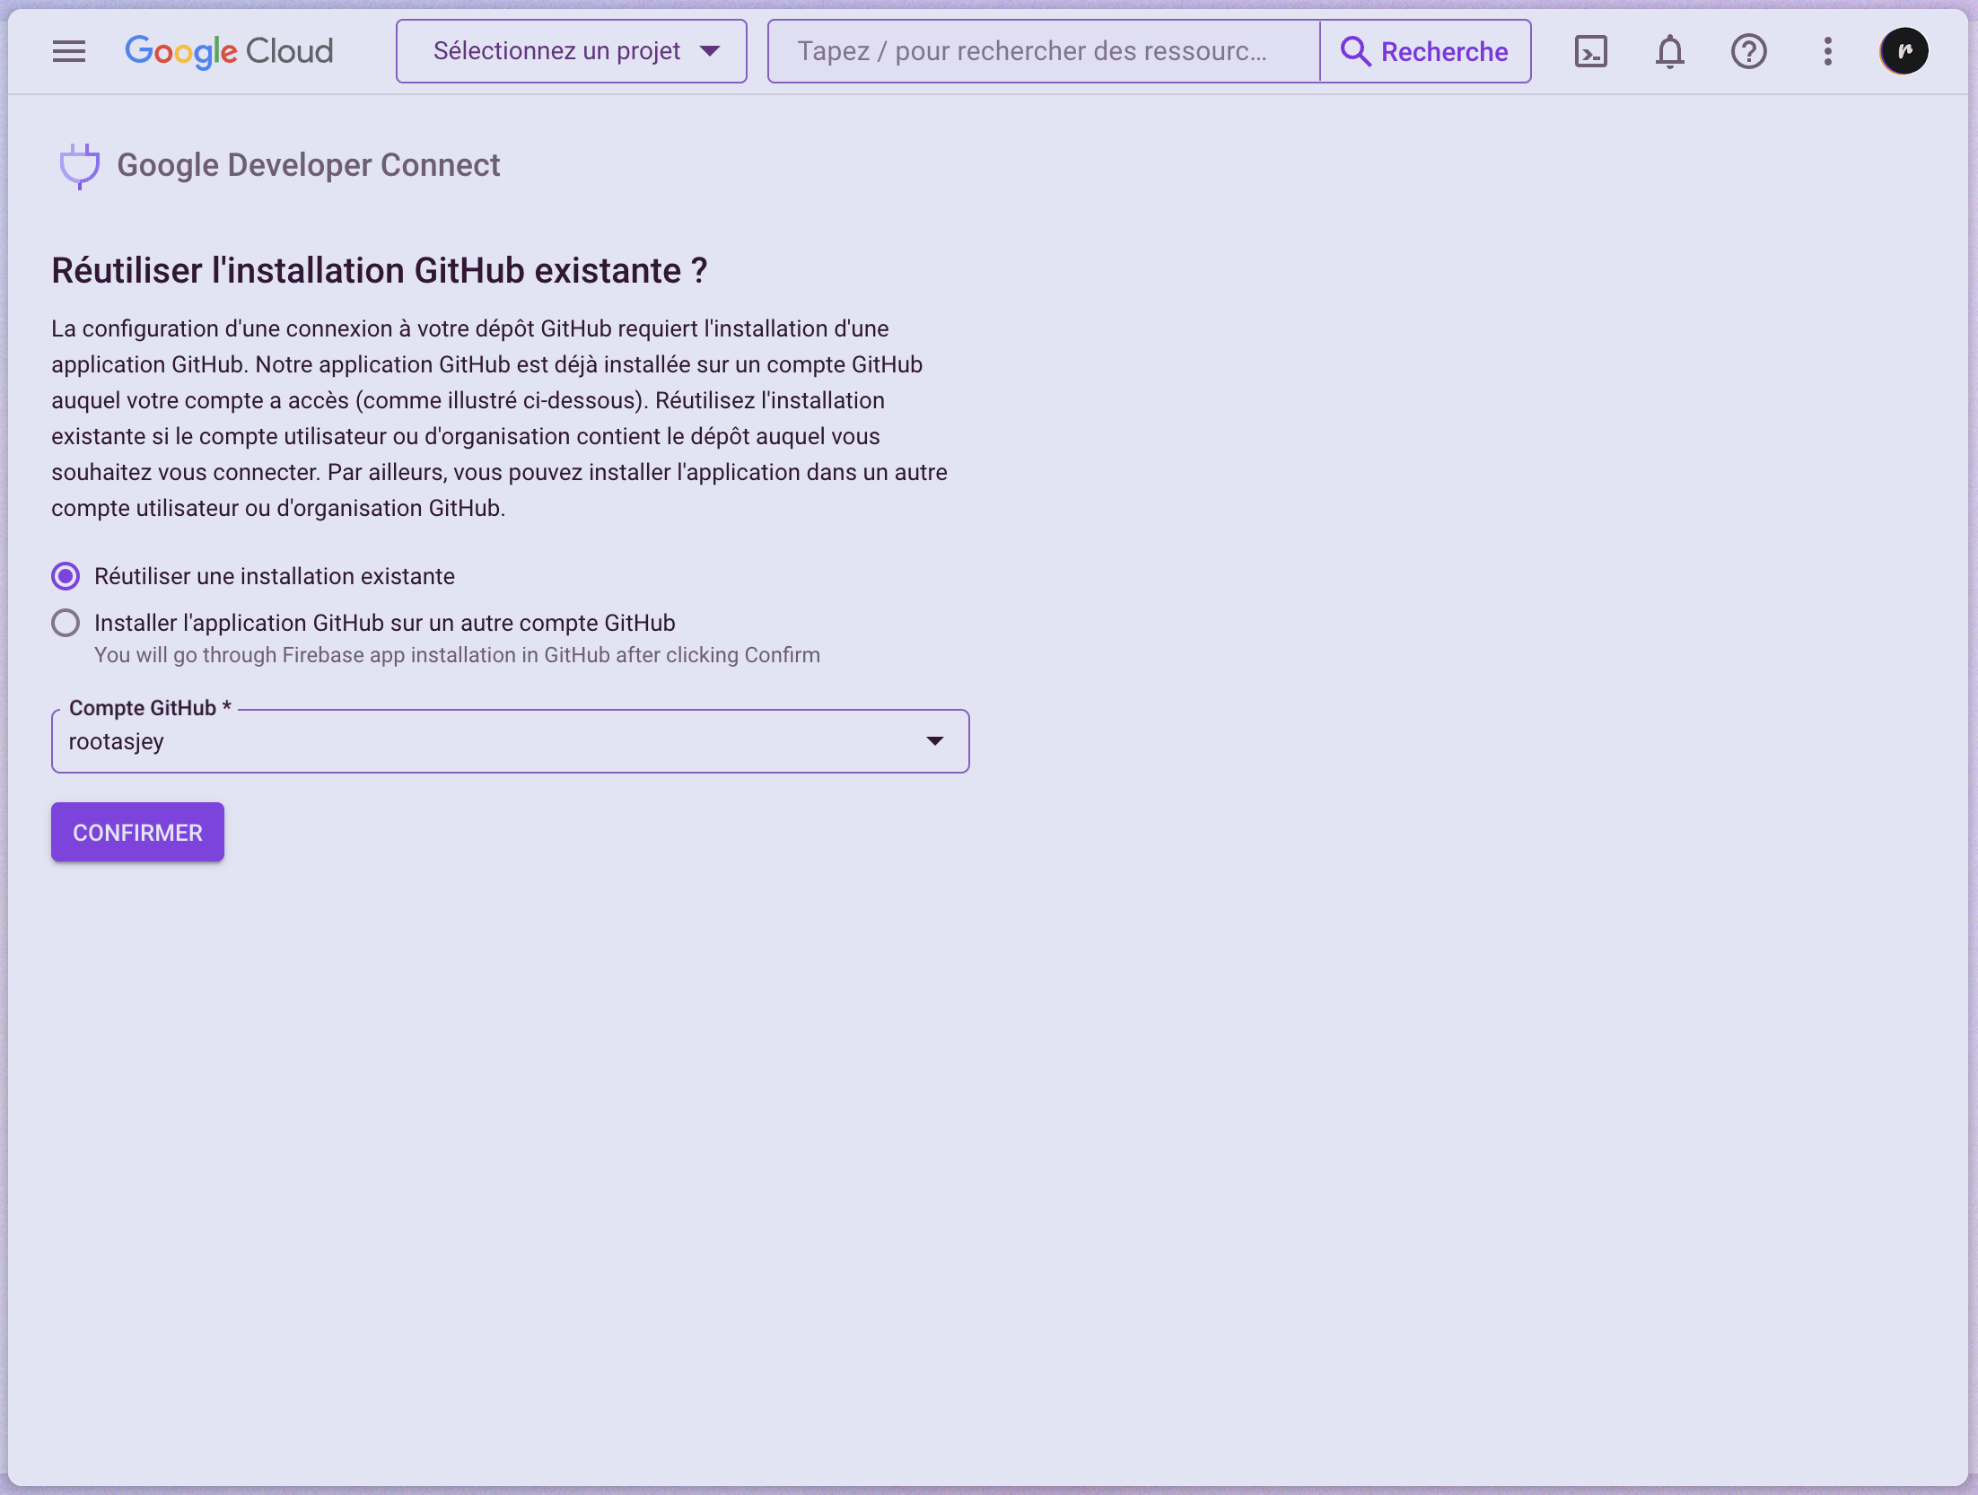Open your Google account avatar menu
This screenshot has height=1495, width=1978.
[x=1904, y=50]
